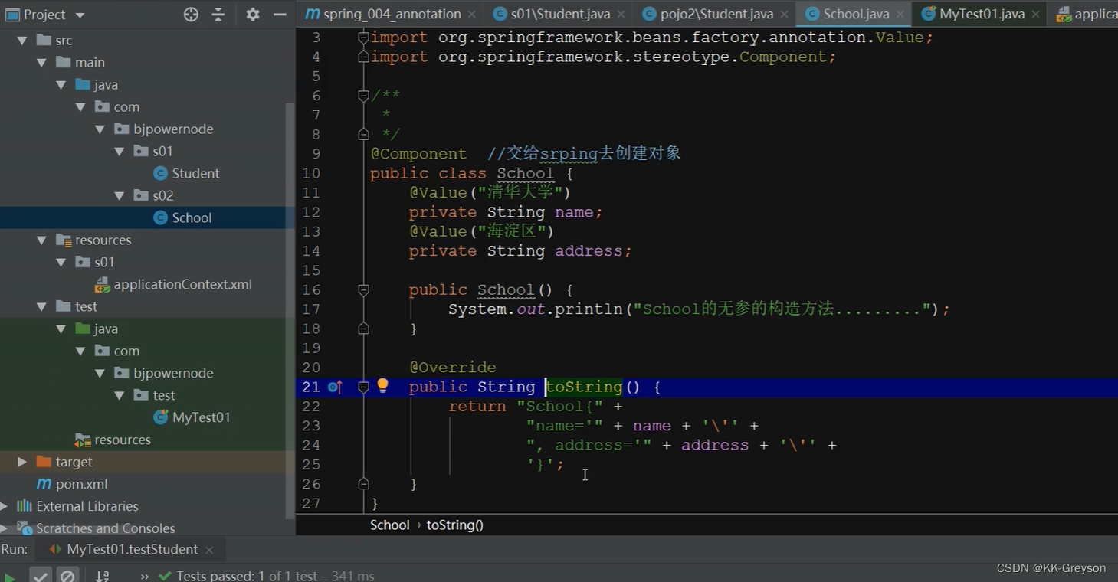1118x582 pixels.
Task: Click the applicationContext.xml file icon
Action: pyautogui.click(x=102, y=285)
